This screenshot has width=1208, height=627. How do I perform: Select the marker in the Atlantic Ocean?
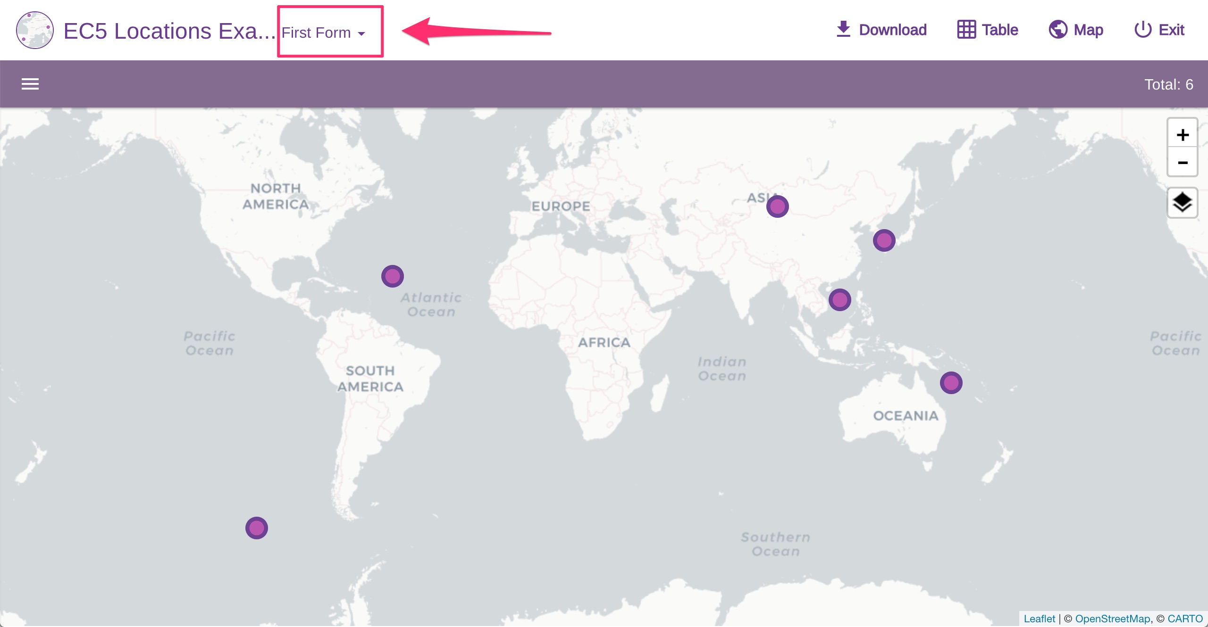tap(393, 276)
